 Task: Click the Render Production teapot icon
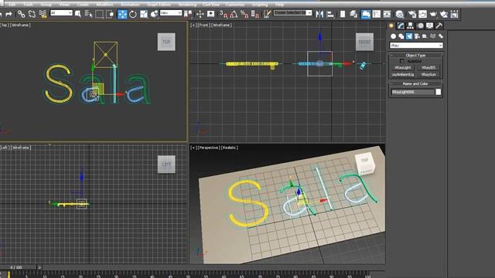pyautogui.click(x=433, y=14)
